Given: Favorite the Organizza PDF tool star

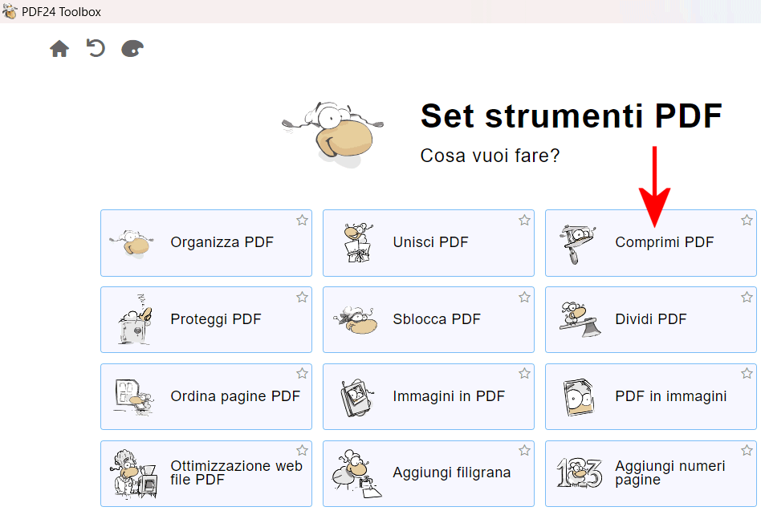Looking at the screenshot, I should click(x=302, y=220).
